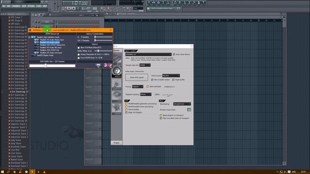
Task: Open the FILE menu
Action: point(4,6)
